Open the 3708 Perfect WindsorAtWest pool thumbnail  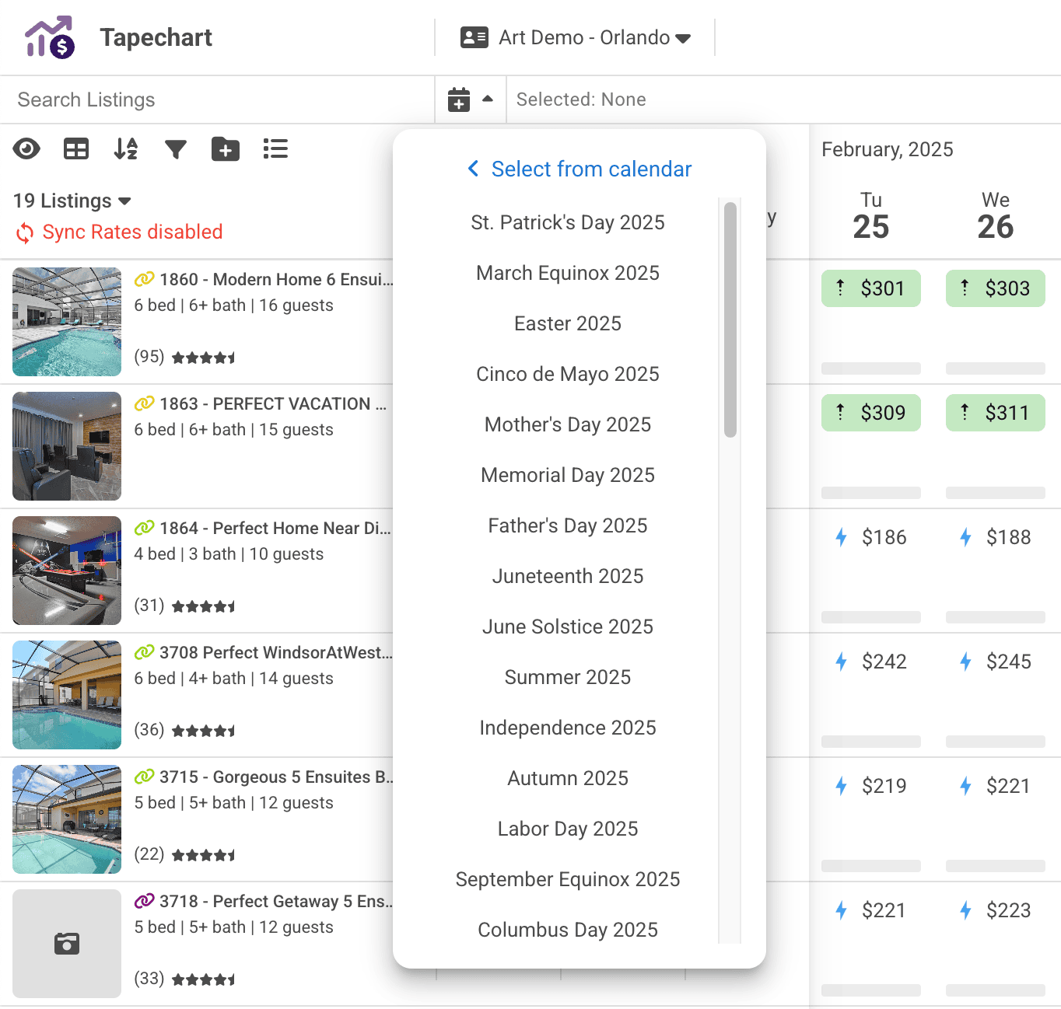point(67,695)
